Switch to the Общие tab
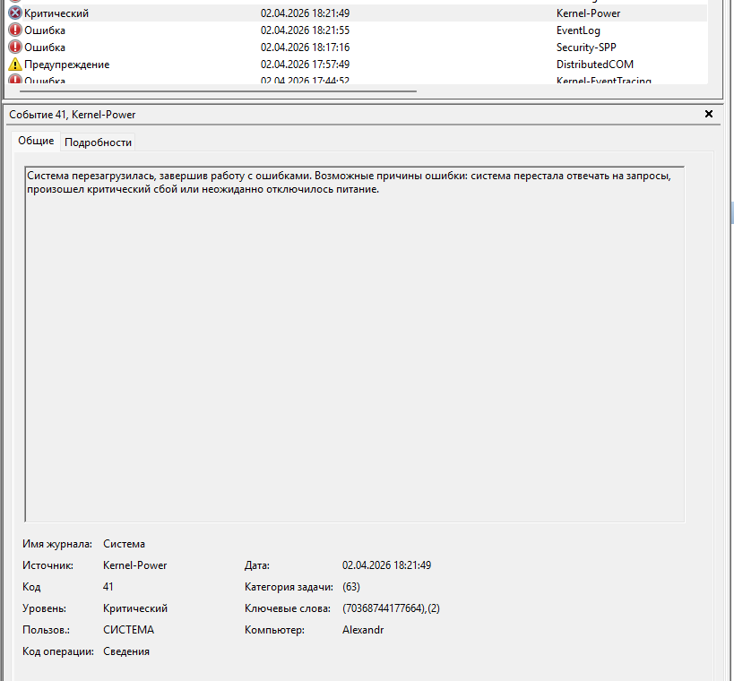 click(x=36, y=141)
